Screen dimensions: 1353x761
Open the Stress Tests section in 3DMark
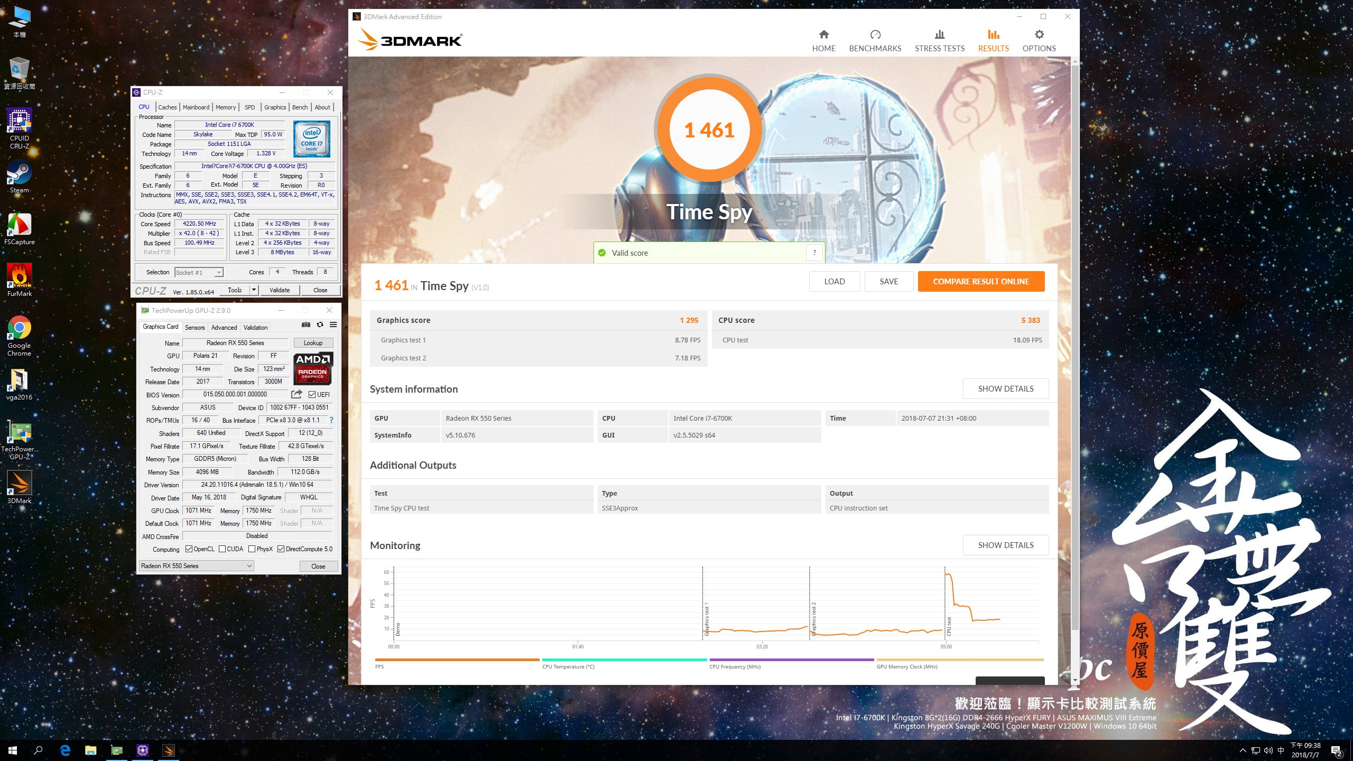pyautogui.click(x=939, y=41)
